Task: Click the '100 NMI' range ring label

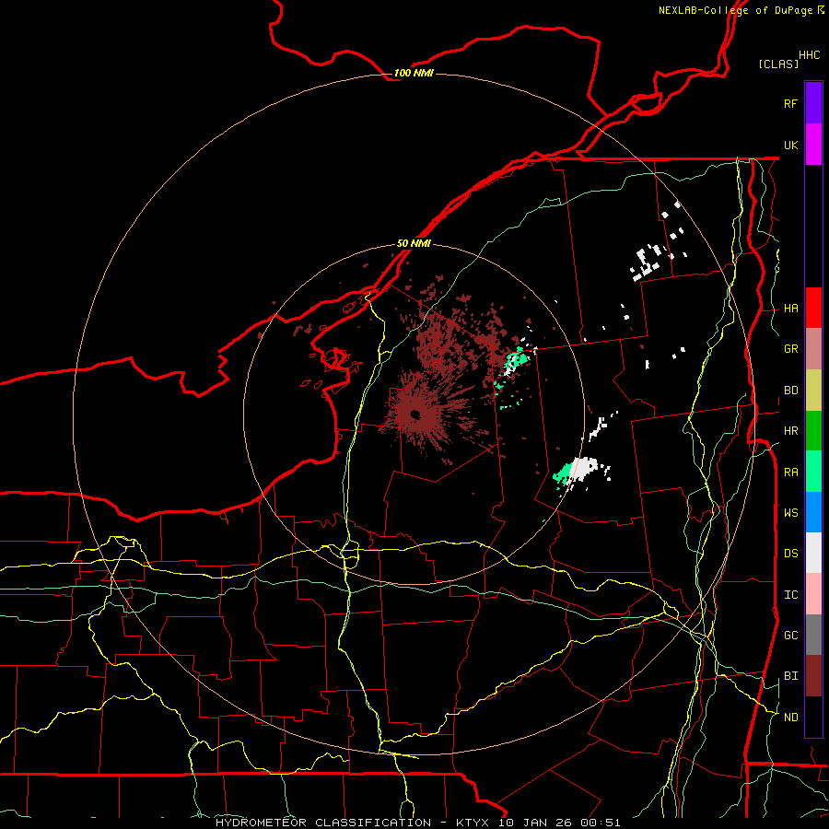Action: tap(414, 73)
